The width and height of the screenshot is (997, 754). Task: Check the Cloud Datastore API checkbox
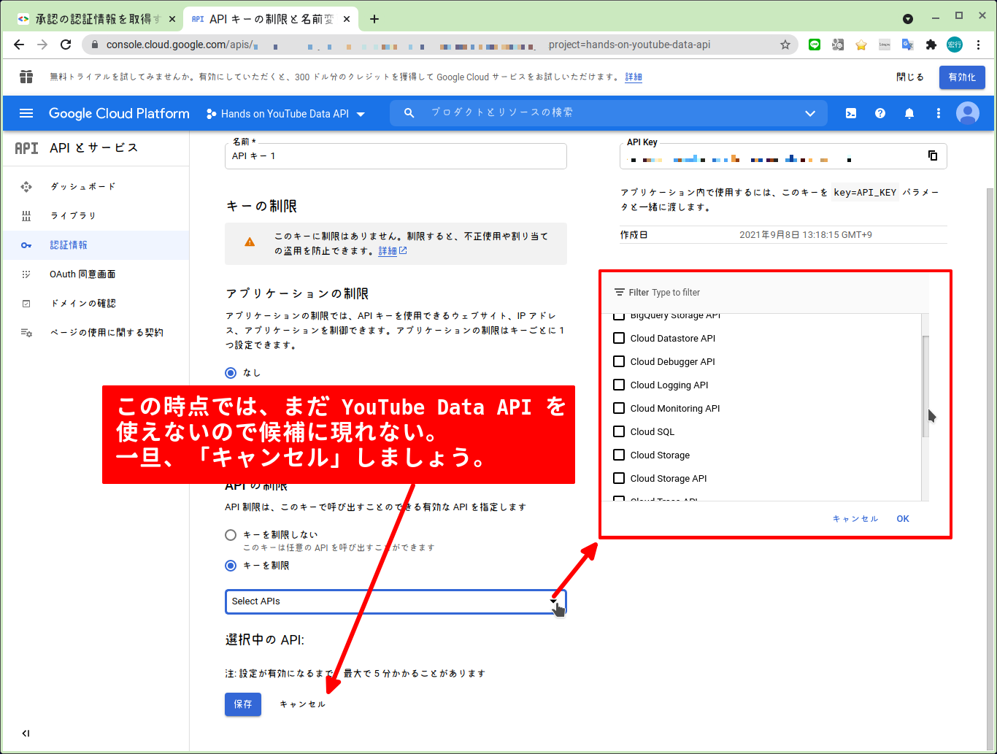point(619,338)
